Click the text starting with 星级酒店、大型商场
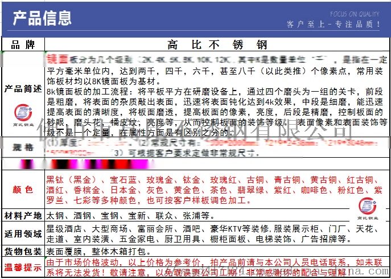 pos(213,234)
